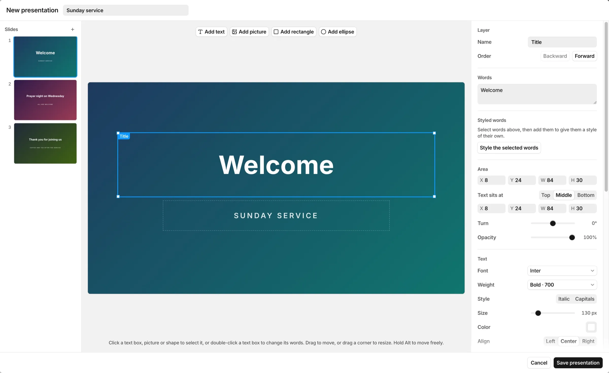This screenshot has width=609, height=373.
Task: Set text position to Middle
Action: [x=564, y=195]
